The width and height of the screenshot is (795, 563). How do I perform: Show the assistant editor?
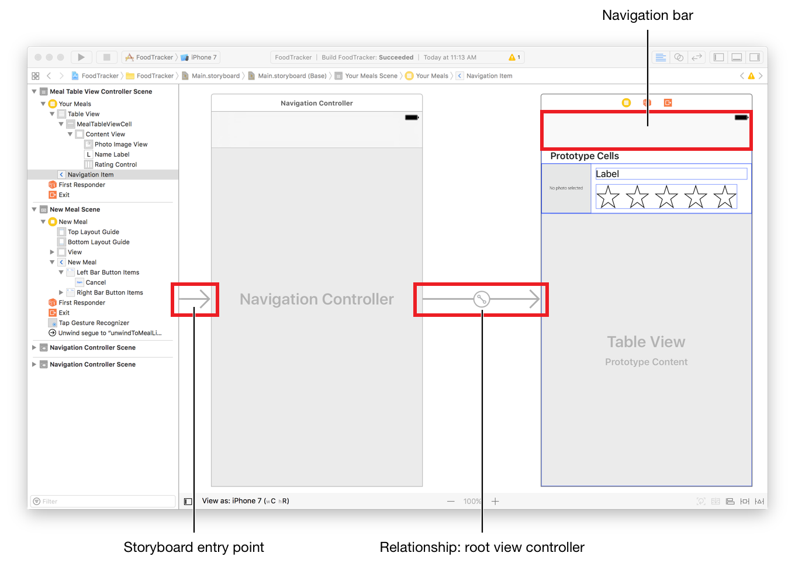pyautogui.click(x=679, y=57)
